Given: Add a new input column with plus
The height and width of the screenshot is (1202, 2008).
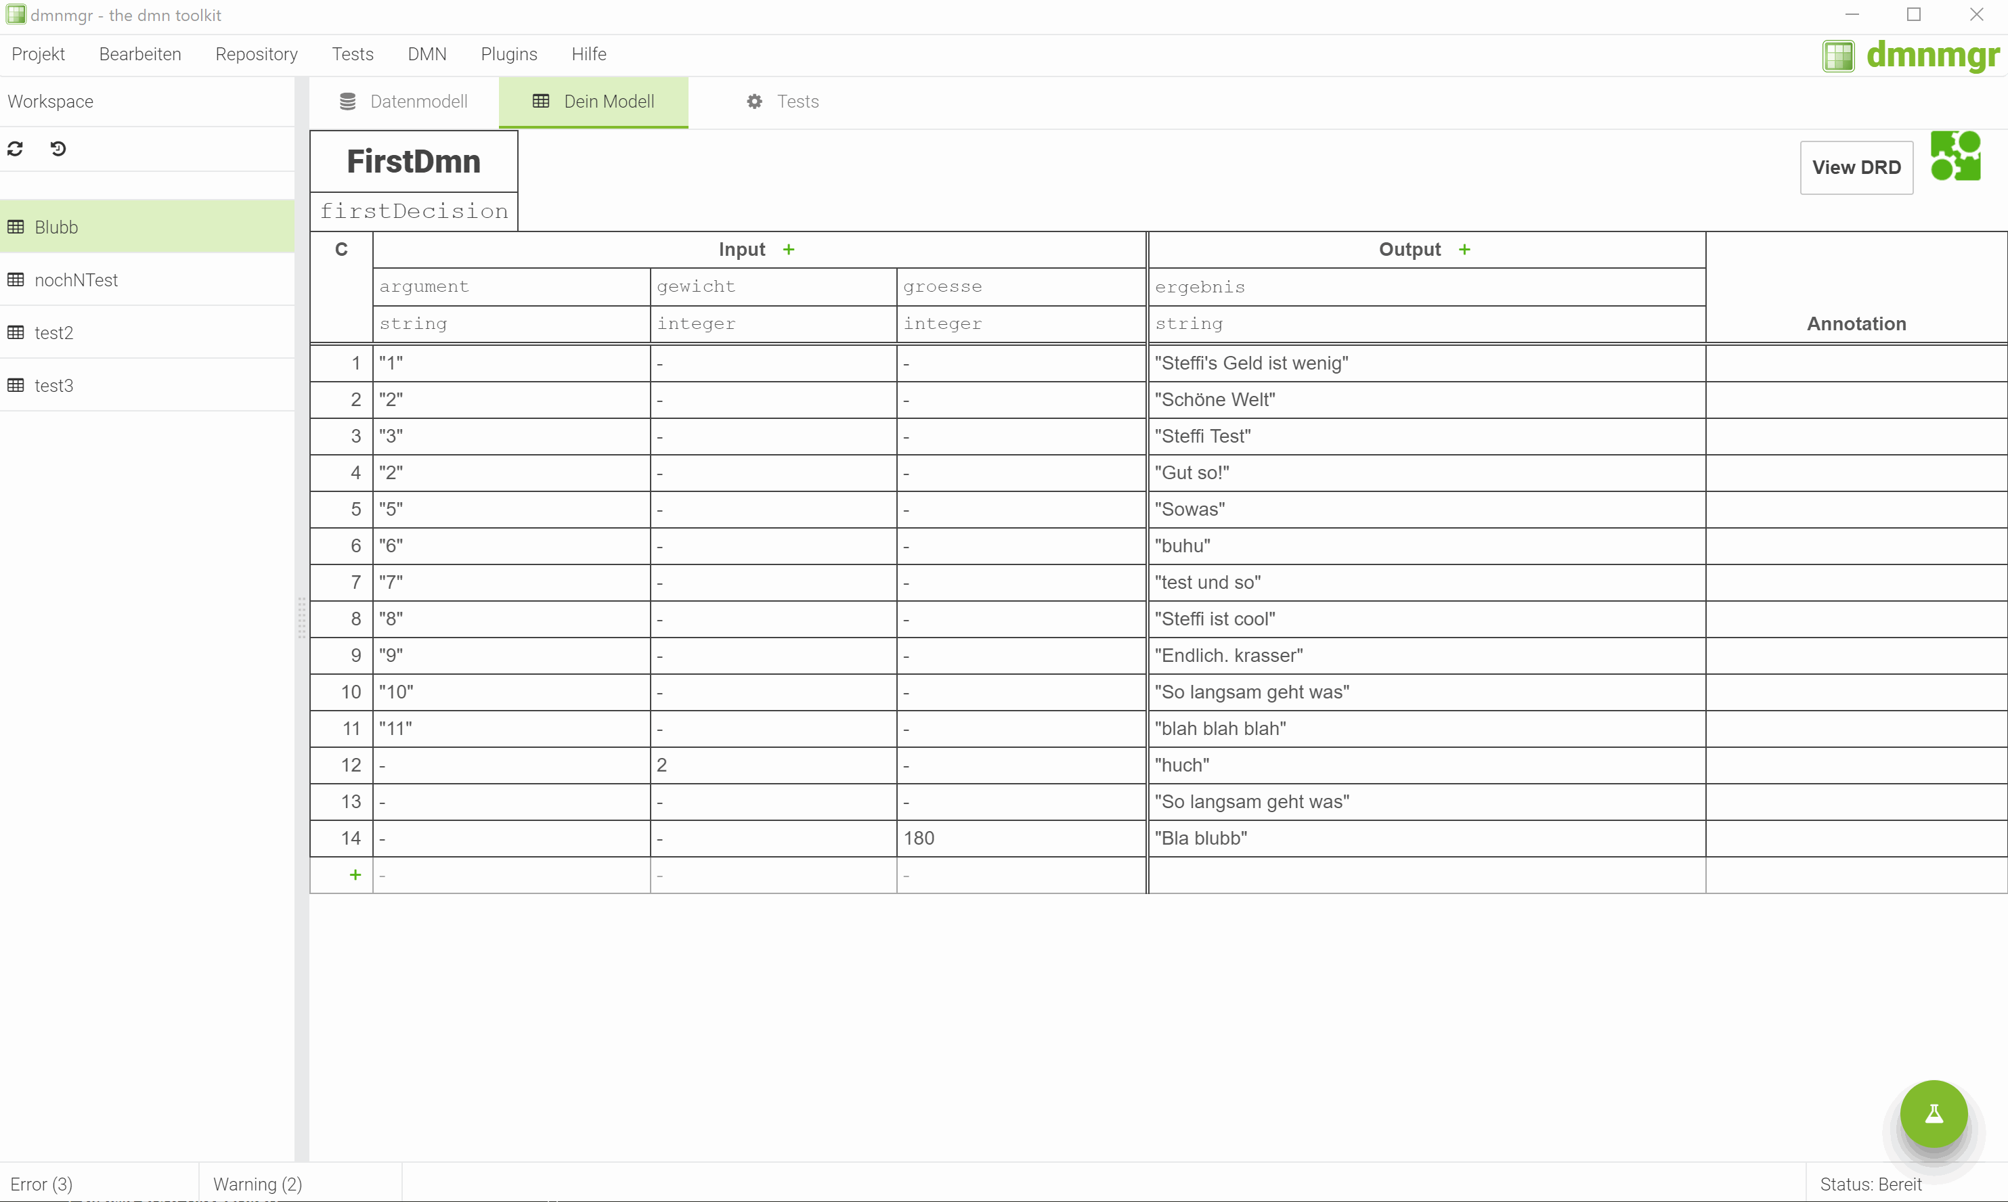Looking at the screenshot, I should tap(789, 250).
